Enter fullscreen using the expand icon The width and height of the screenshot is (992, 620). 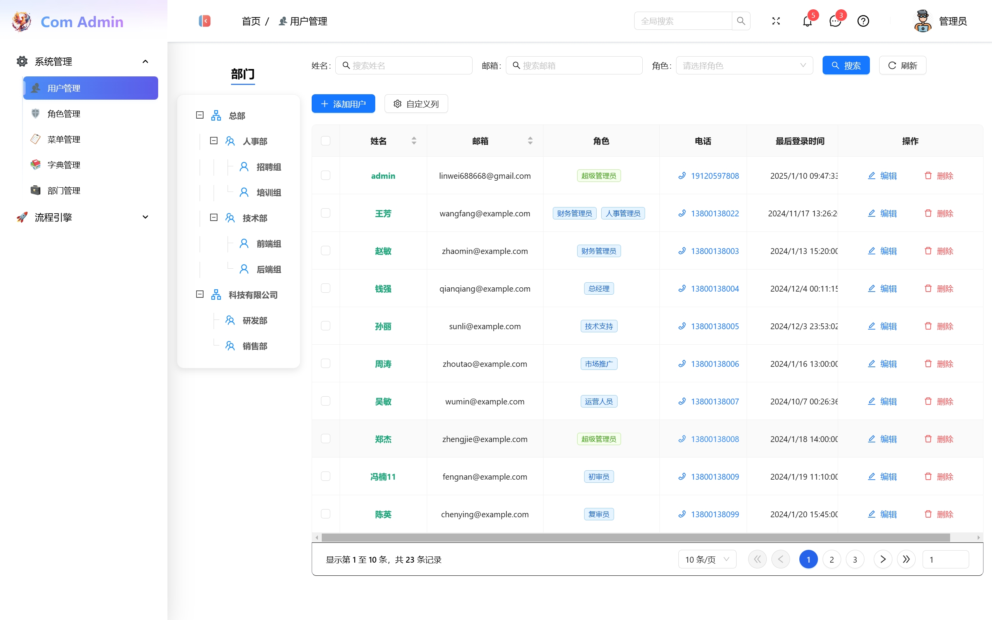[775, 21]
